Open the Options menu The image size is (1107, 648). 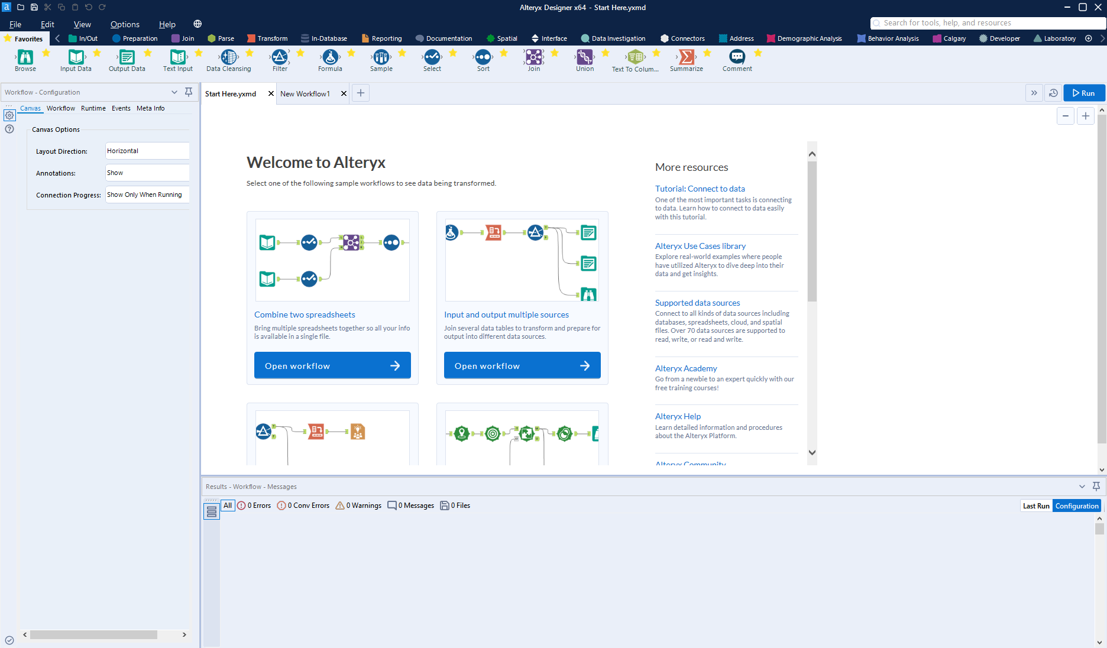point(125,24)
